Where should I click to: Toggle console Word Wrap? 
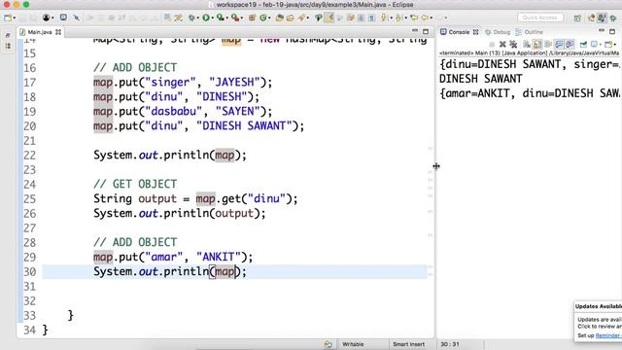[x=548, y=44]
